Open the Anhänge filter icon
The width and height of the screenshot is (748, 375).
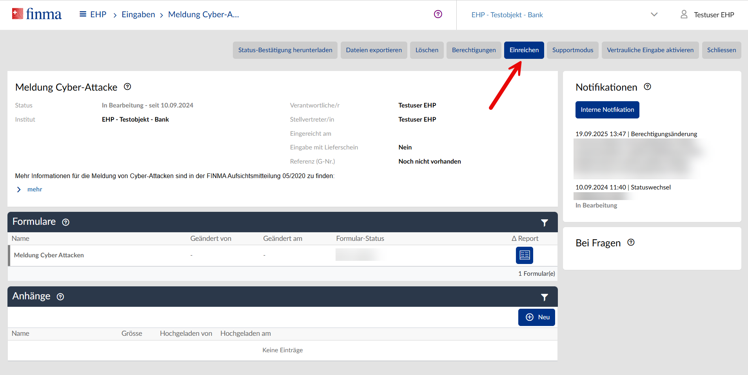pyautogui.click(x=544, y=297)
